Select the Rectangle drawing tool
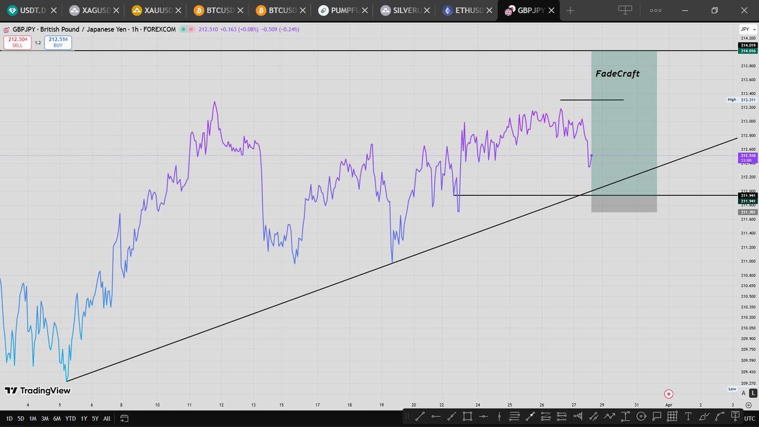 tap(467, 416)
